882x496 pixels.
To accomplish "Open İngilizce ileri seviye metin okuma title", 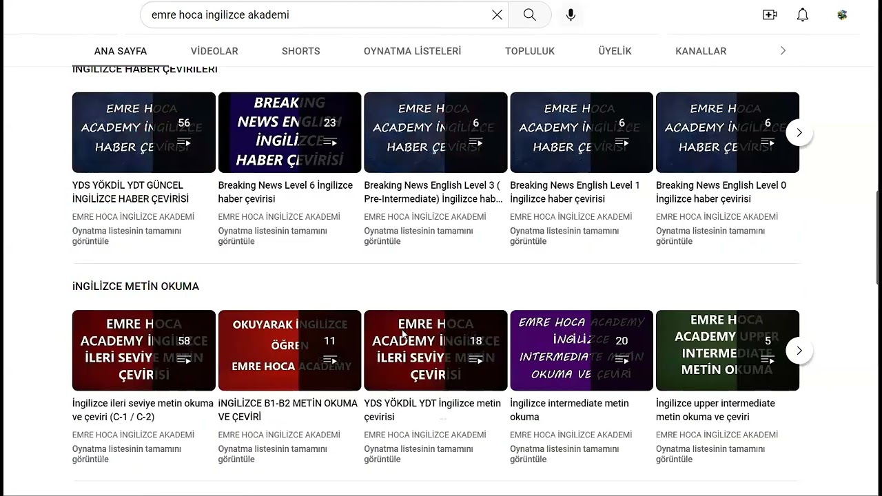I will click(x=143, y=410).
